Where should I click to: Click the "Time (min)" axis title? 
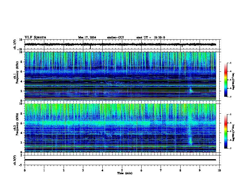tap(125, 173)
